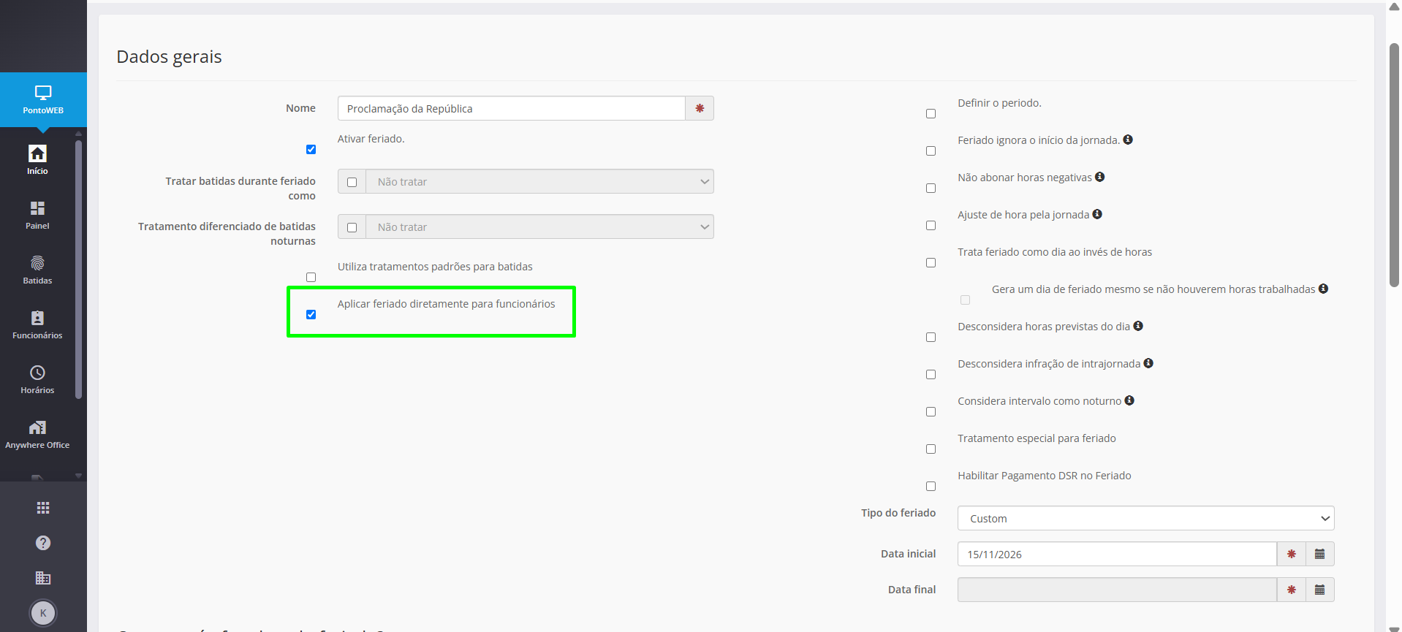This screenshot has height=632, width=1402.
Task: Check the Não abonar horas negativas box
Action: tap(931, 188)
